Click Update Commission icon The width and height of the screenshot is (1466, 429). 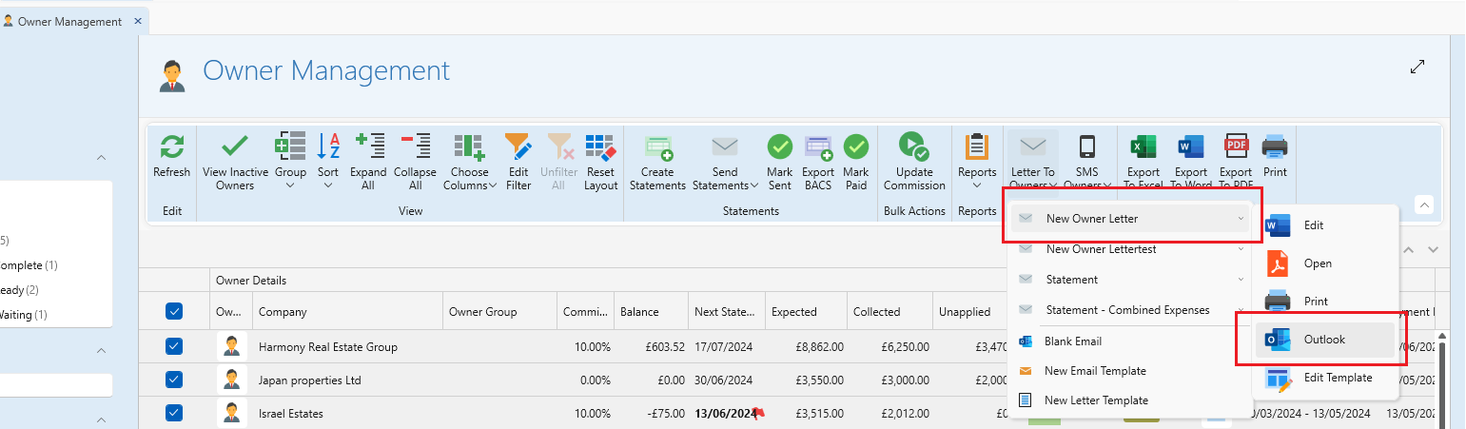point(914,146)
